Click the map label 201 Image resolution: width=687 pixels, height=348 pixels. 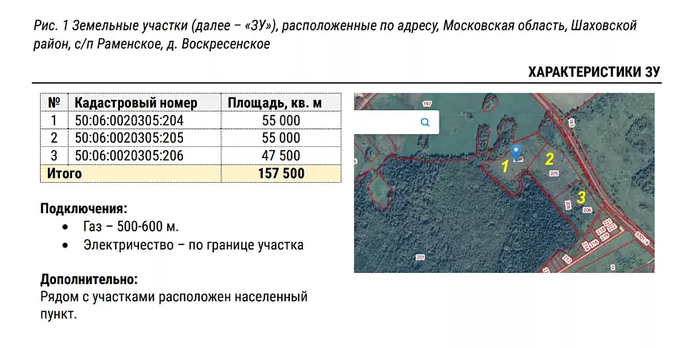[x=420, y=257]
